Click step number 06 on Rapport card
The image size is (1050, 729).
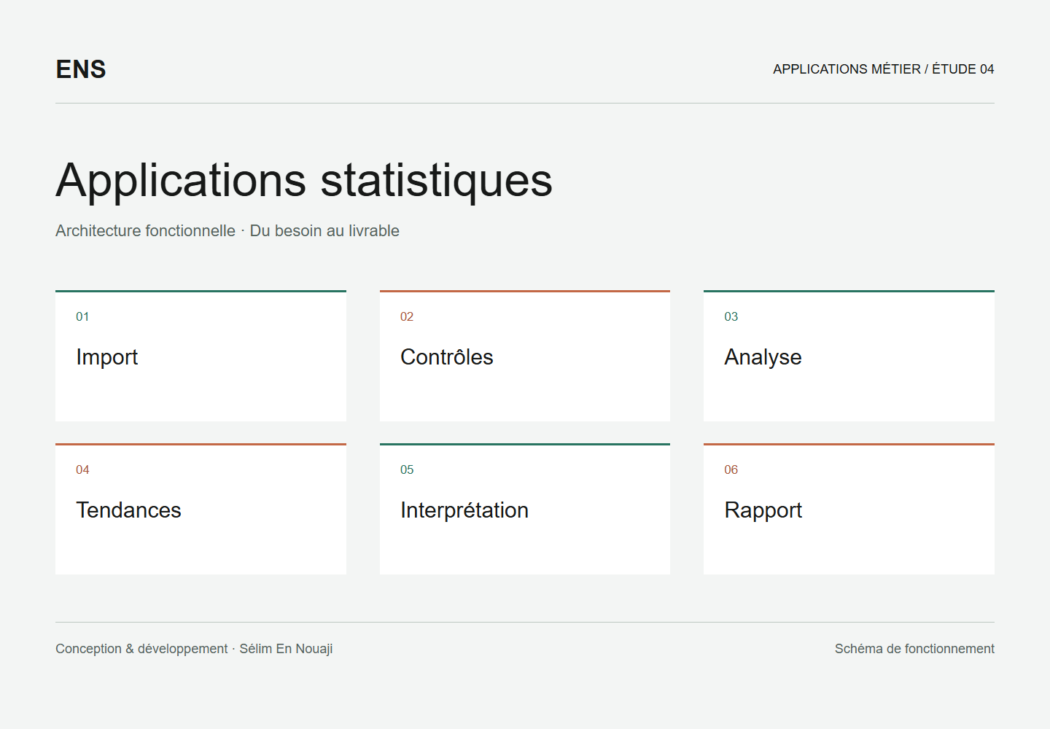[731, 469]
